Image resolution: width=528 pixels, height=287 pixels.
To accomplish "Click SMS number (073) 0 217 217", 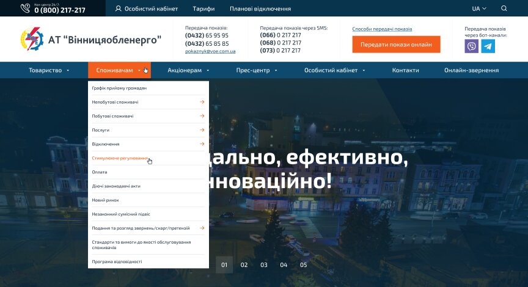I will (280, 51).
